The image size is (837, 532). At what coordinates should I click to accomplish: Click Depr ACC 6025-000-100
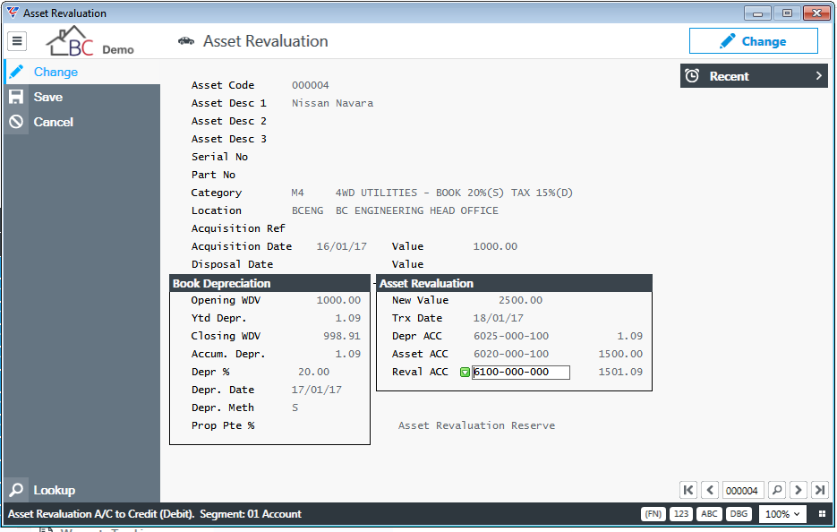(x=511, y=336)
